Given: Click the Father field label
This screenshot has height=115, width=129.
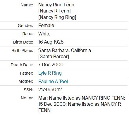Looking at the screenshot, I should pos(27,73).
